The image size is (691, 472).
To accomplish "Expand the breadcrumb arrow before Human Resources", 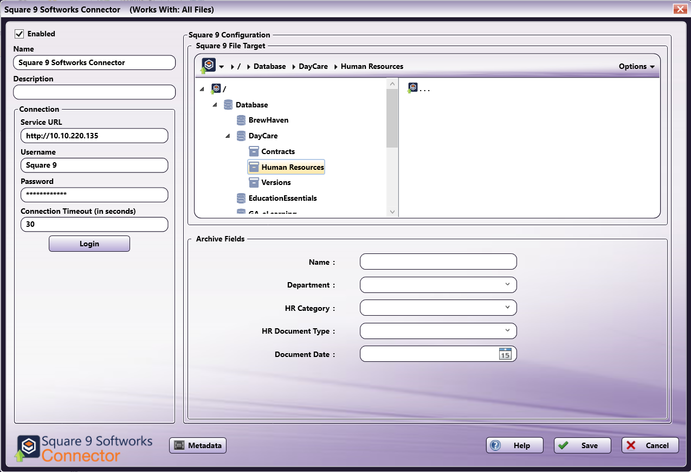I will 335,67.
